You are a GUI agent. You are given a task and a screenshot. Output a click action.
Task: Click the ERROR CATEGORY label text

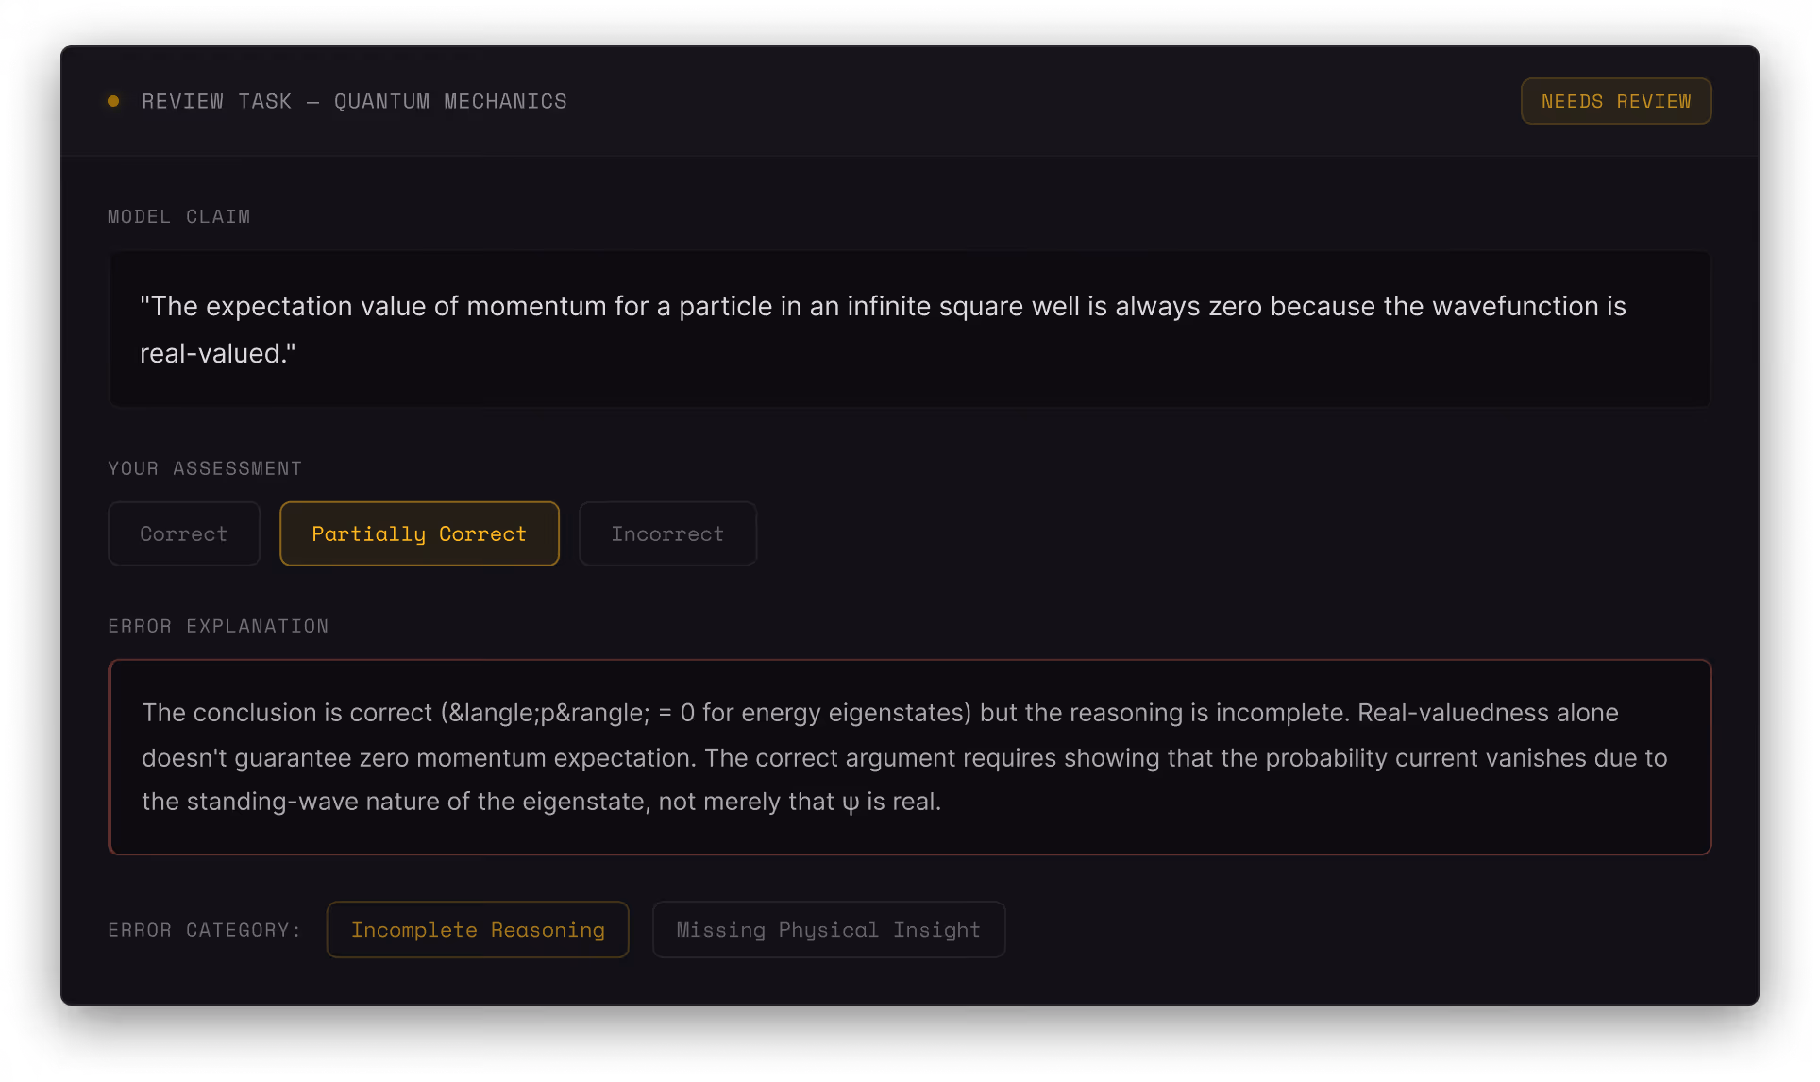[x=204, y=930]
